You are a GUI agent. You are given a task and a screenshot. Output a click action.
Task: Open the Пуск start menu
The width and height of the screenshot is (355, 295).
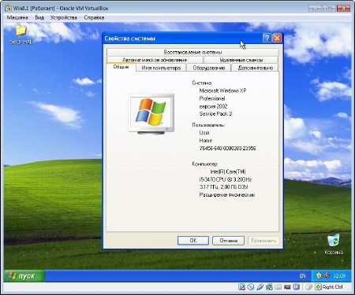point(24,276)
